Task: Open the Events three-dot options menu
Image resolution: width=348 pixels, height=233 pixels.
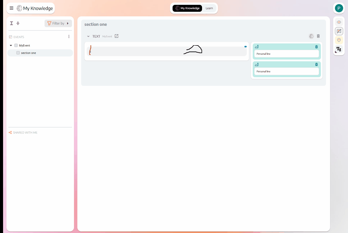Action: click(x=69, y=37)
